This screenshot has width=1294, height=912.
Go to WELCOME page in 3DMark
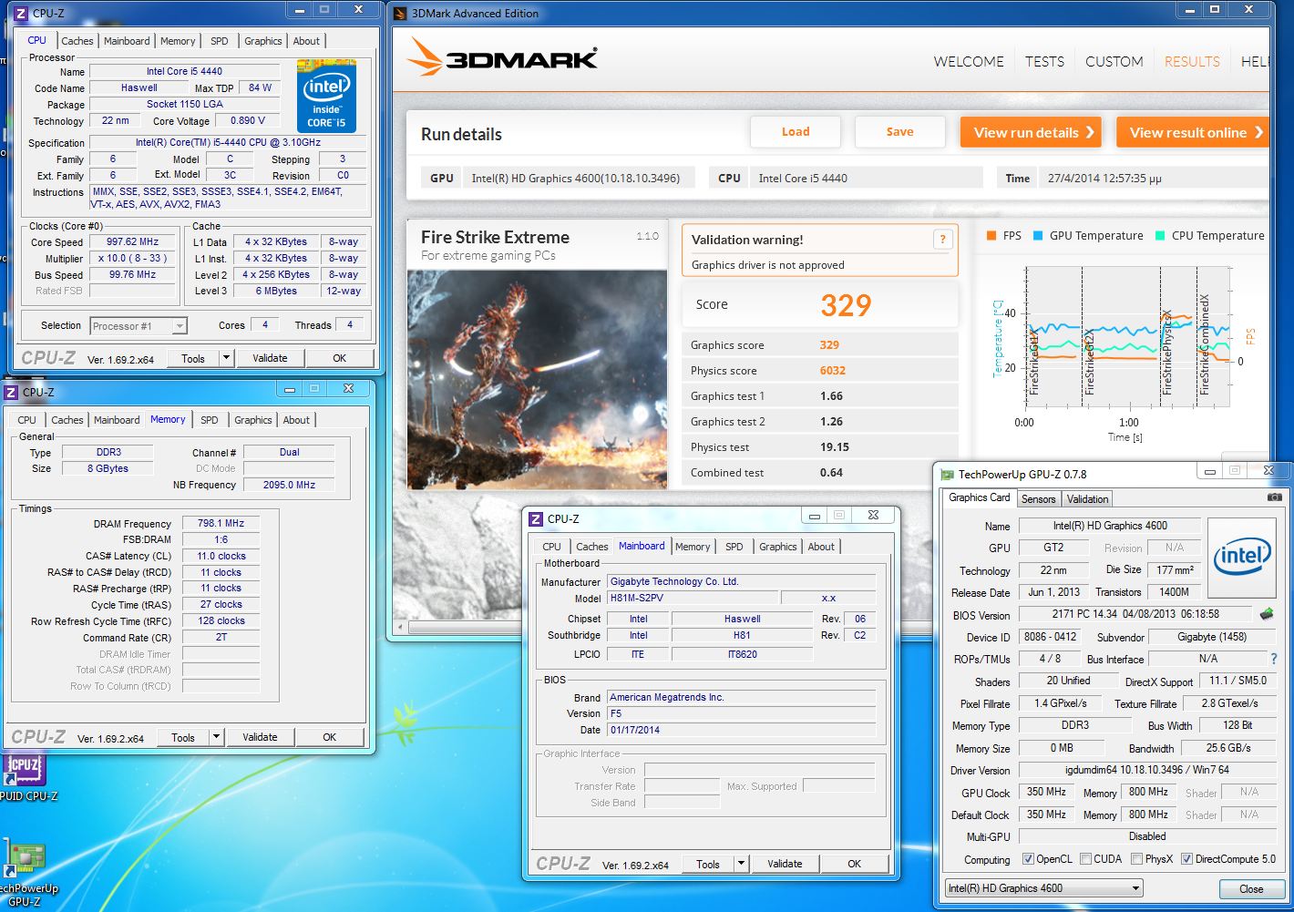(969, 61)
